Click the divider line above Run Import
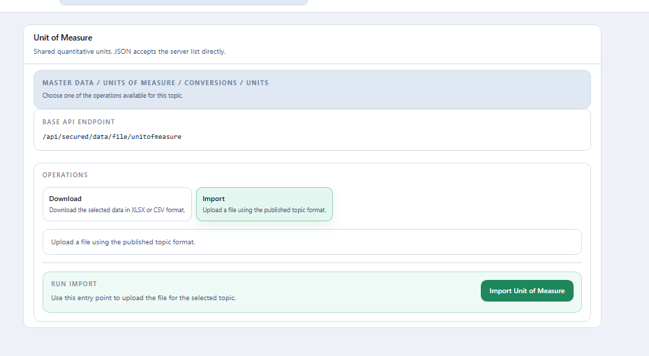Screen dimensions: 649x356 click(312, 263)
